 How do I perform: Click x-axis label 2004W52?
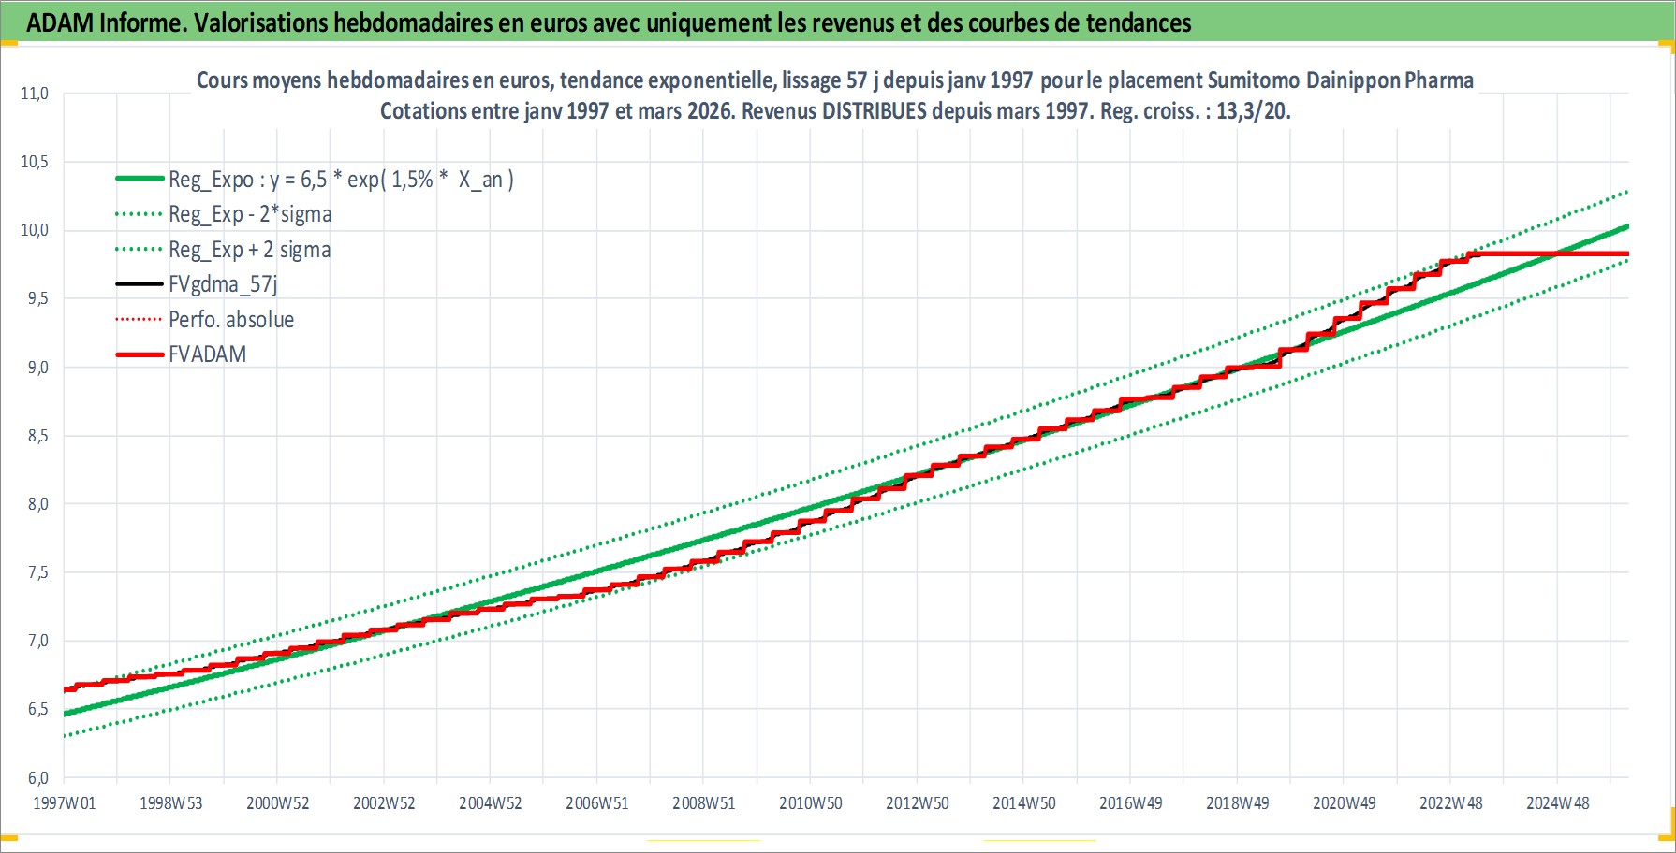490,803
